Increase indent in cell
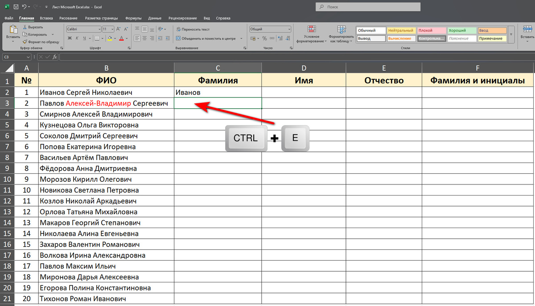This screenshot has width=535, height=306. coord(168,38)
